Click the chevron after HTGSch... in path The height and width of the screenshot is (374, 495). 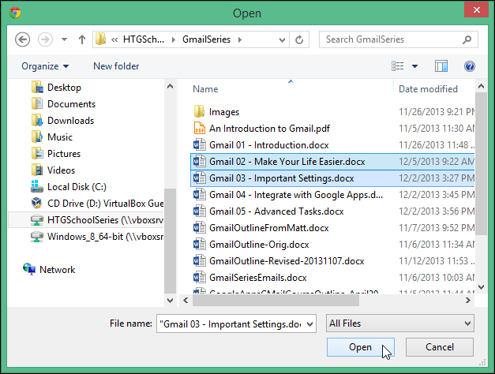coord(174,39)
